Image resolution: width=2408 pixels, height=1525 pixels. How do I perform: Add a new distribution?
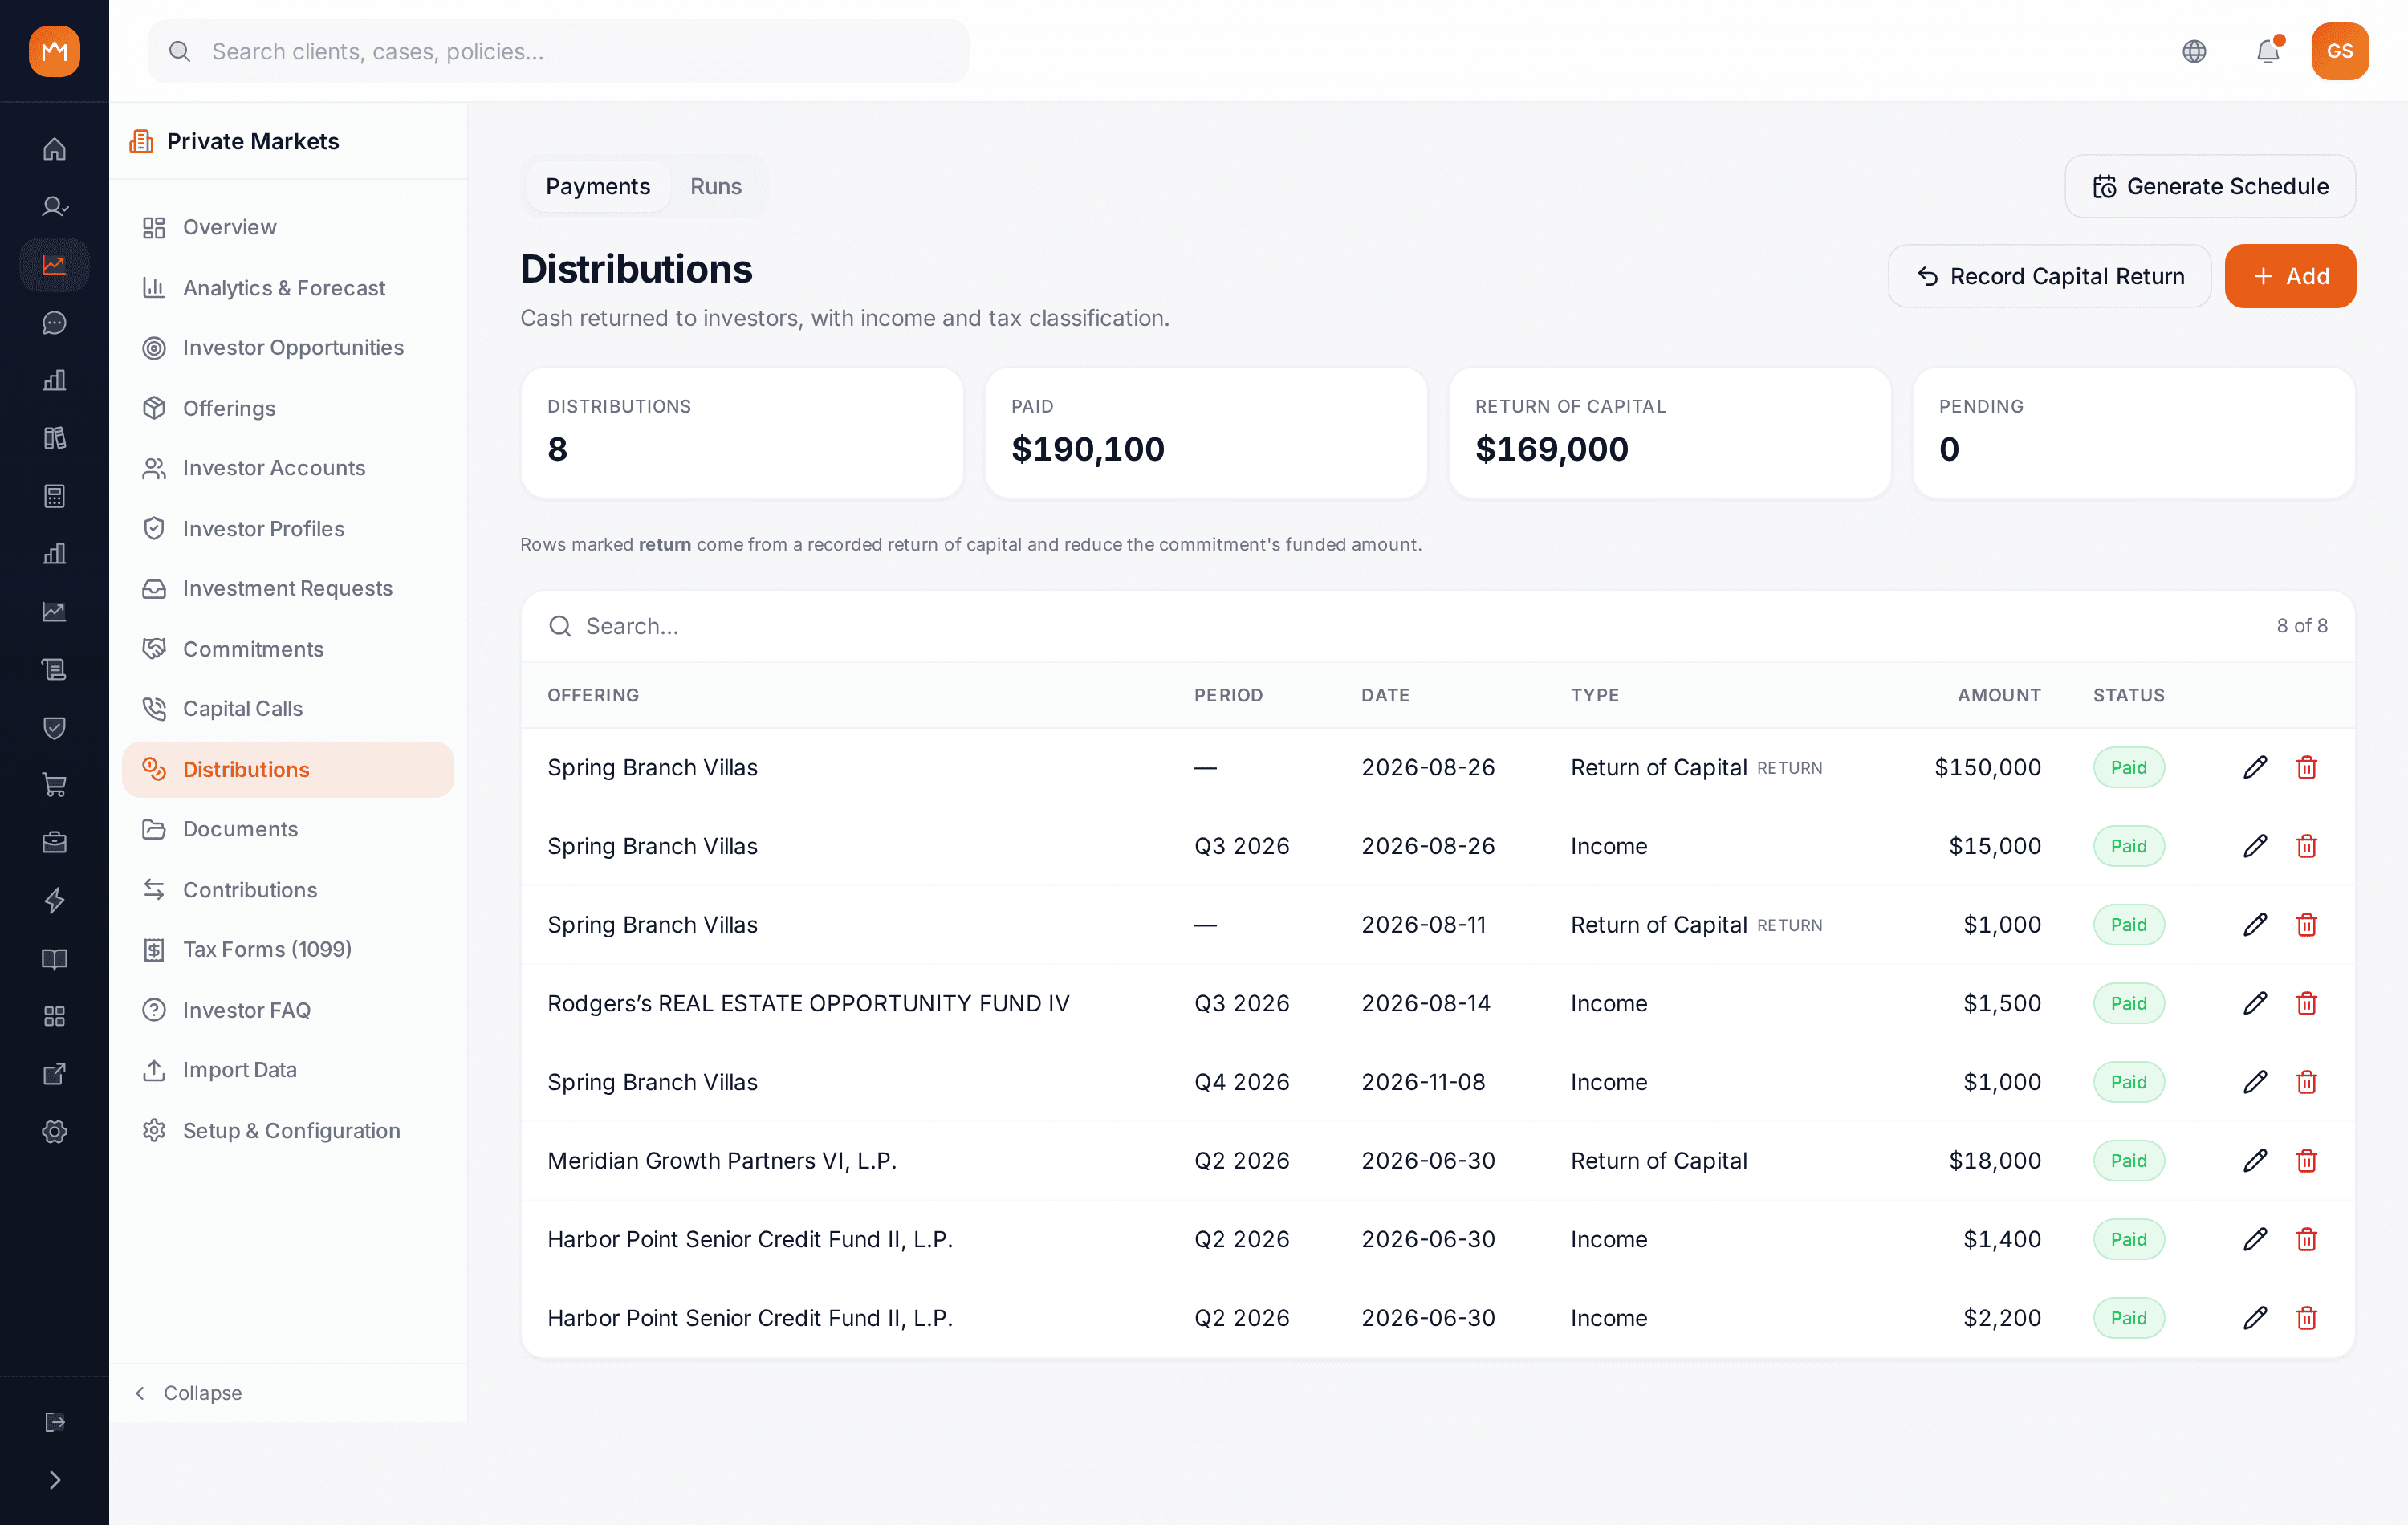point(2290,276)
